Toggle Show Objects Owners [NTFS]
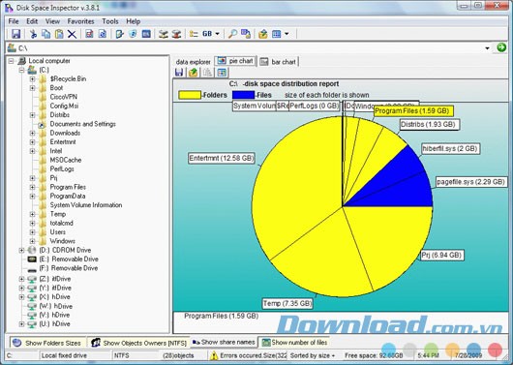Screen dimensions: 513x365 pyautogui.click(x=138, y=343)
